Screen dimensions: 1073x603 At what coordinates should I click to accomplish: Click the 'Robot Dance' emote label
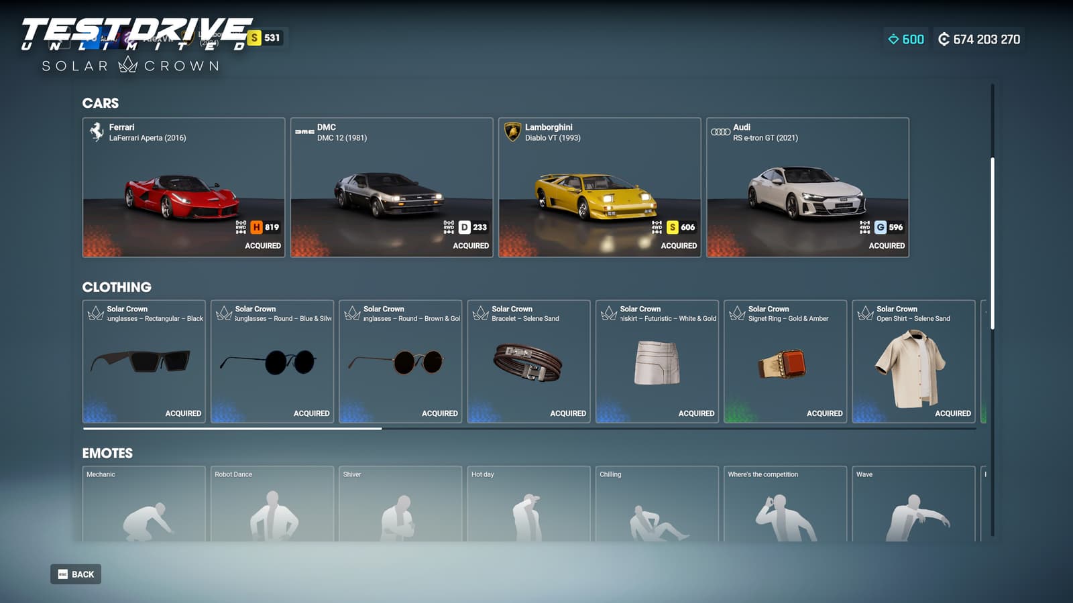click(233, 474)
